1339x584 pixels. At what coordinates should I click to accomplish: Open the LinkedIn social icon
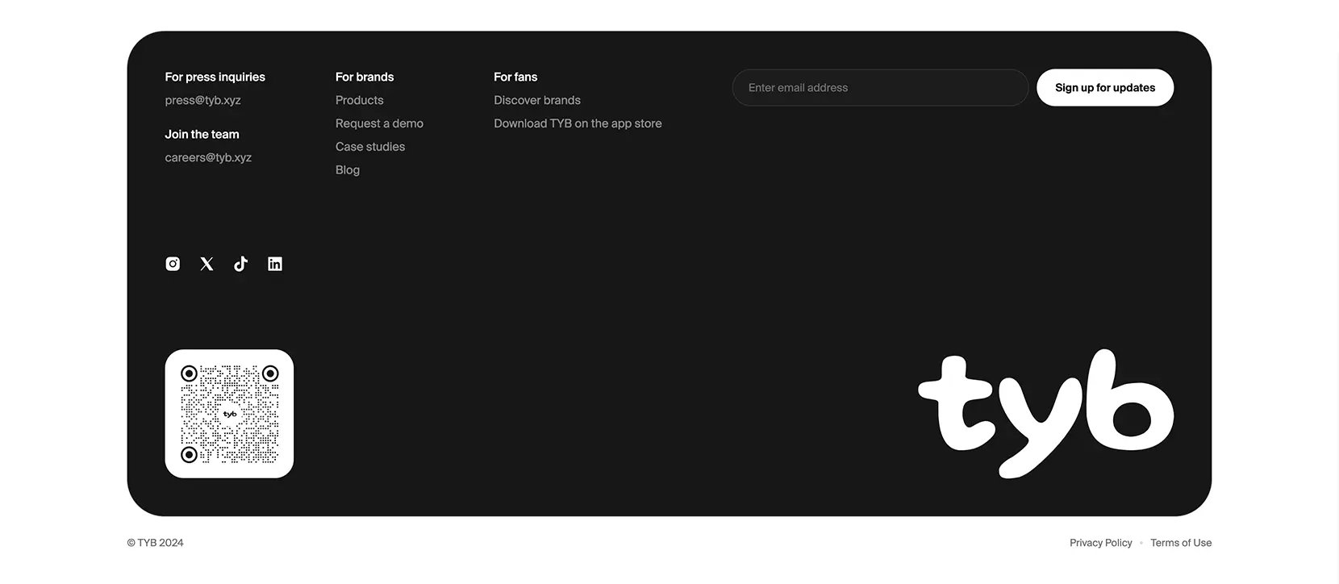(275, 264)
